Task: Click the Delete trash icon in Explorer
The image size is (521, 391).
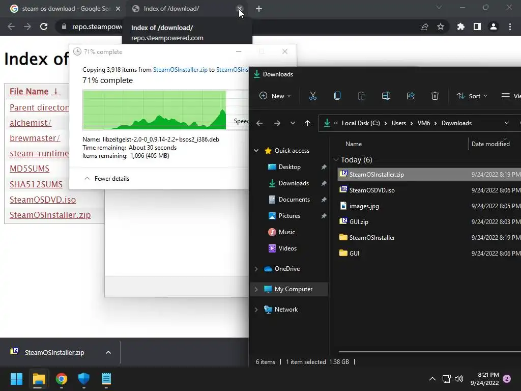Action: point(435,96)
